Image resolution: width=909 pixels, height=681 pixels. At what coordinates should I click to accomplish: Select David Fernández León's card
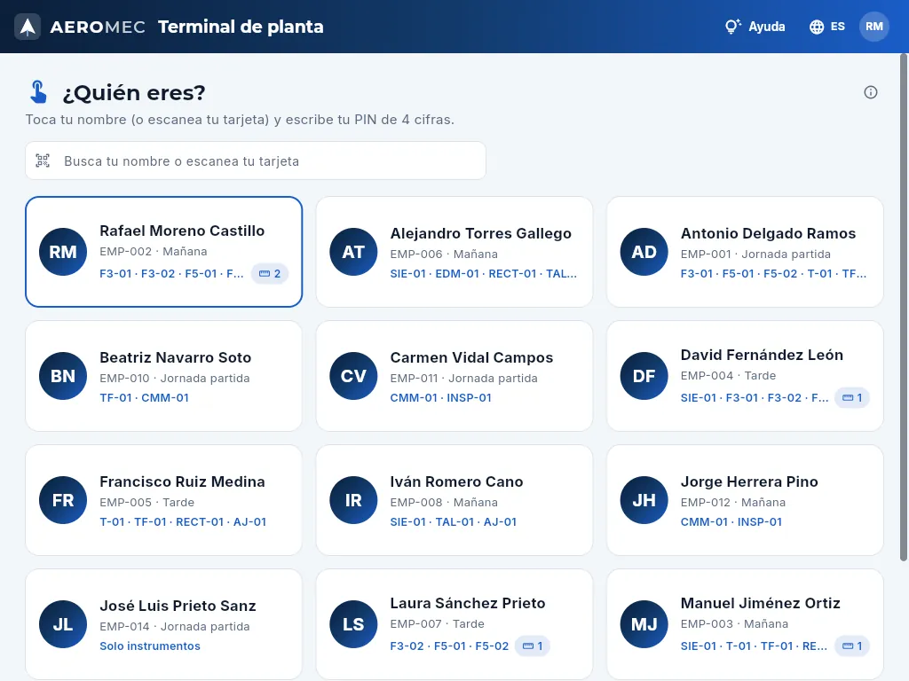745,376
